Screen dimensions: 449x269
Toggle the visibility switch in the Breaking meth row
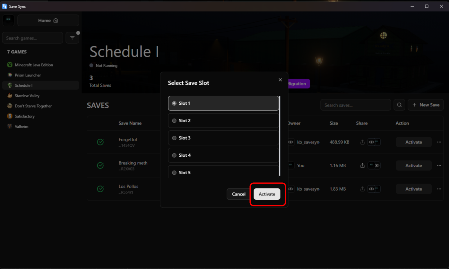tap(374, 165)
